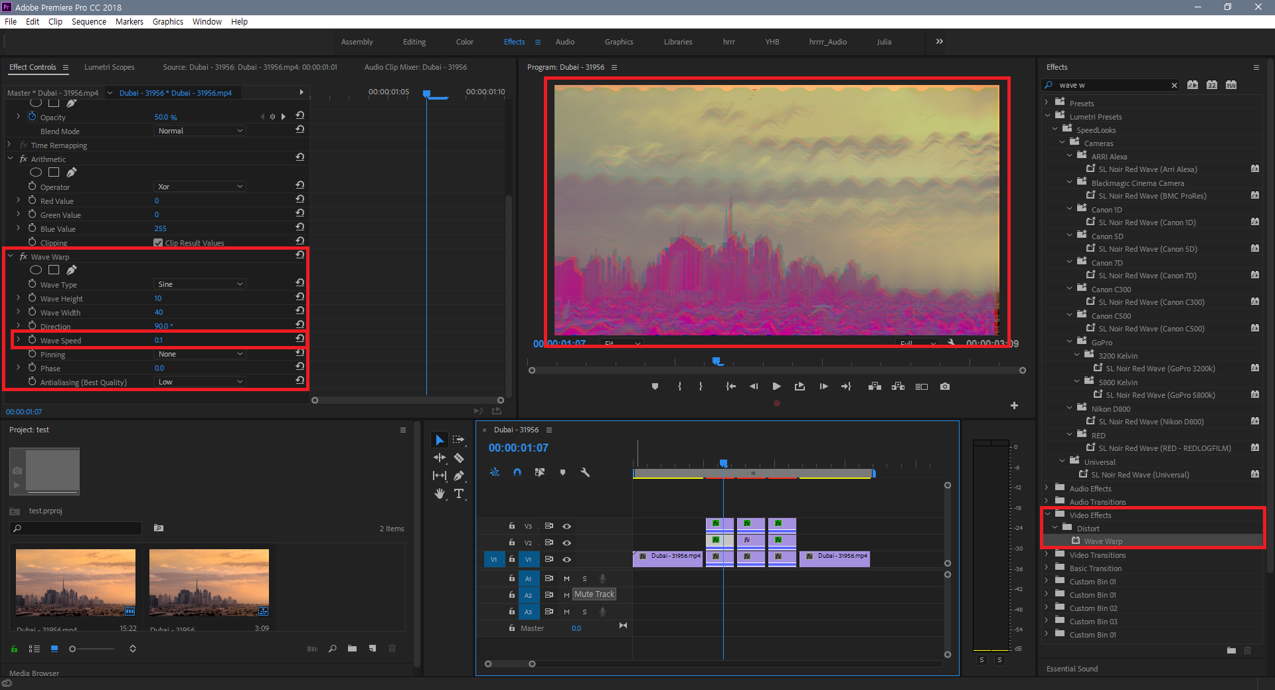Screen dimensions: 1275x690
Task: Expand the Time Remapping effect
Action: (x=9, y=145)
